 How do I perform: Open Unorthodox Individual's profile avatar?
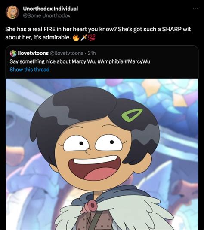pos(12,12)
